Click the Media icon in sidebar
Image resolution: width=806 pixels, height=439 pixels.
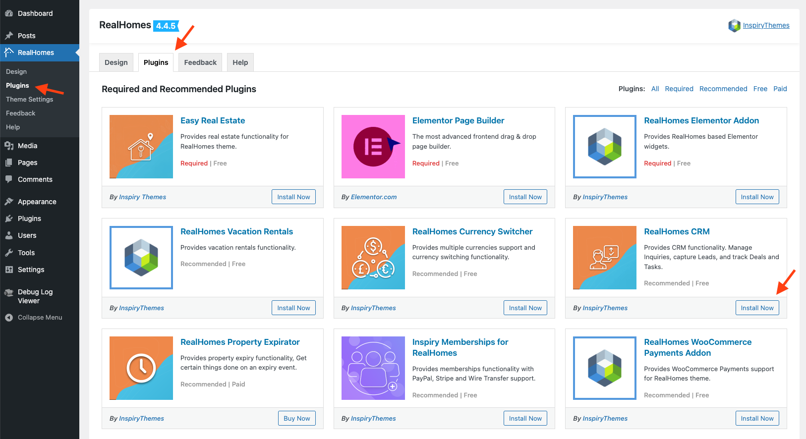[9, 146]
